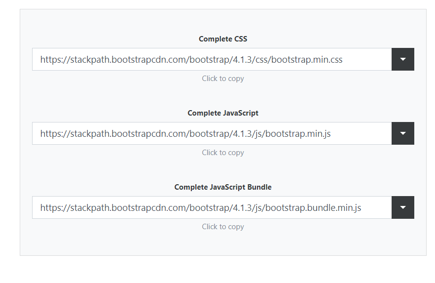Screen dimensions: 435x283
Task: Click the 'Complete JavaScript Bundle' heading
Action: 223,187
